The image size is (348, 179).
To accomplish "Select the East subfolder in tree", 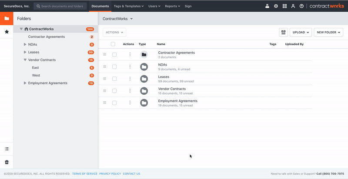I will tap(35, 68).
